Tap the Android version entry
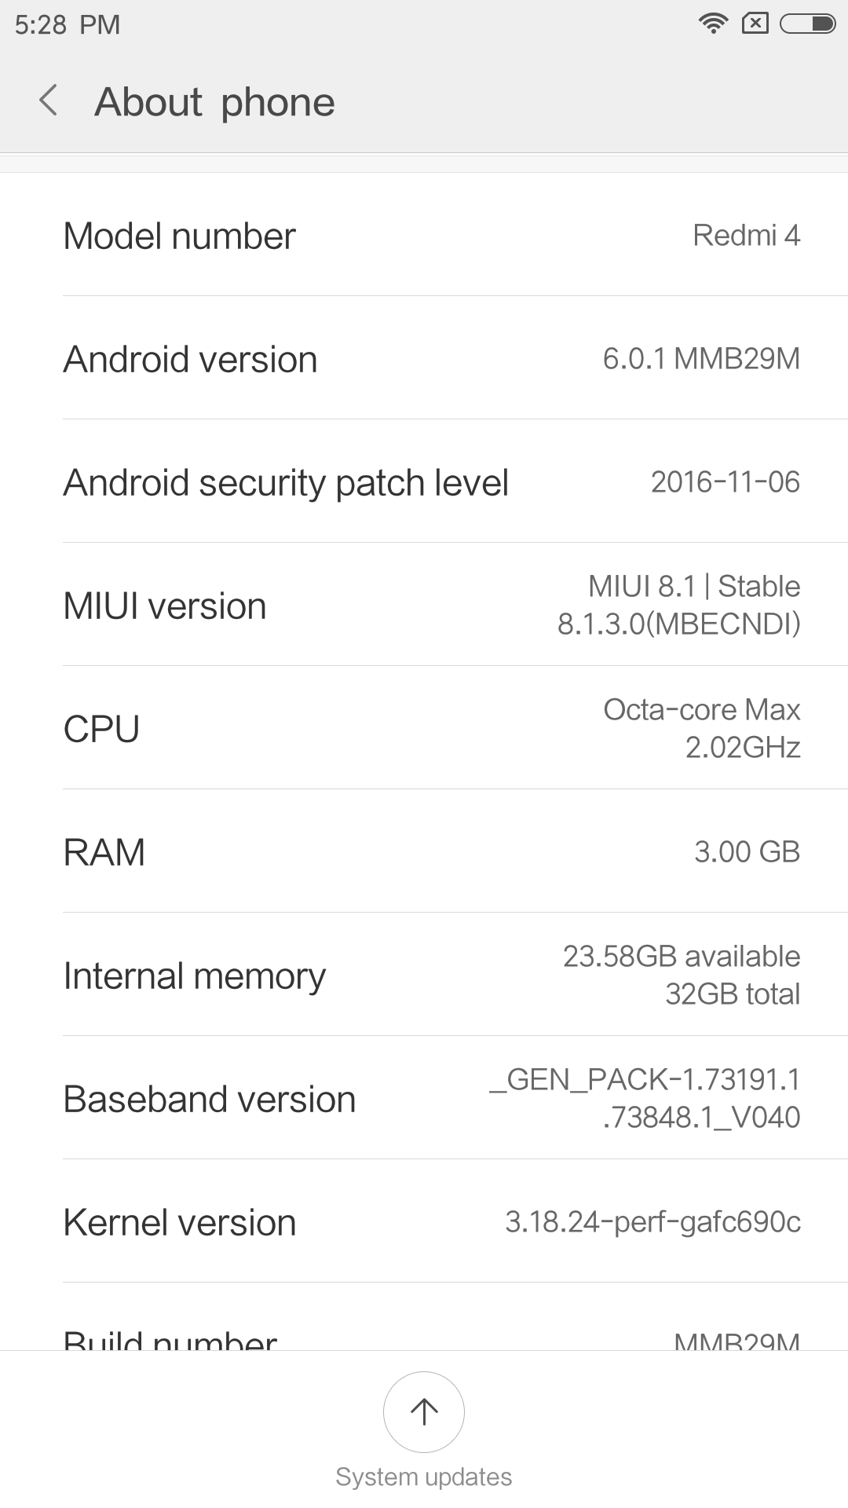Viewport: 848px width, 1508px height. tap(424, 358)
